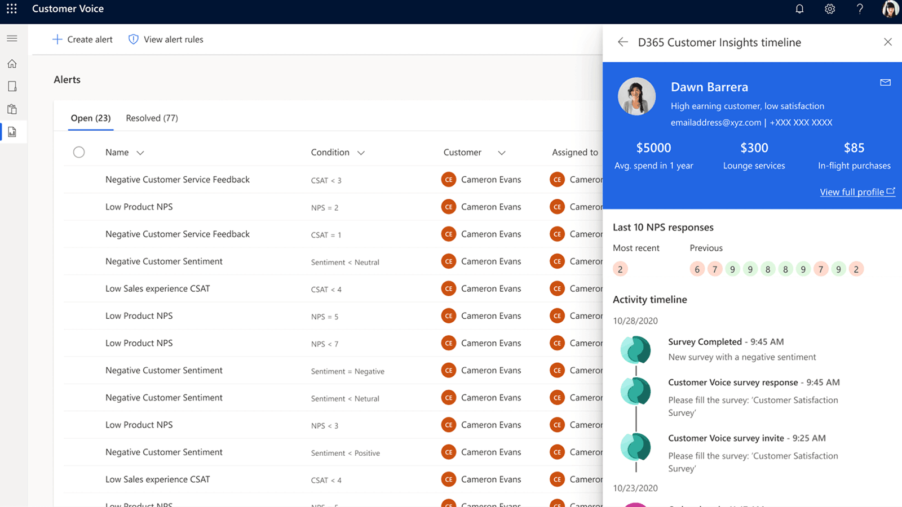Image resolution: width=902 pixels, height=507 pixels.
Task: Switch to the Open (23) tab
Action: [x=91, y=118]
